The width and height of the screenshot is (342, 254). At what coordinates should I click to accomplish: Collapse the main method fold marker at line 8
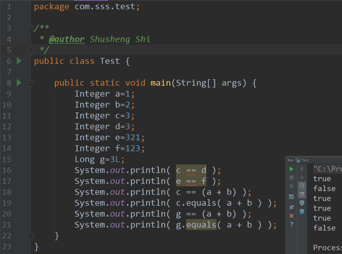(31, 83)
